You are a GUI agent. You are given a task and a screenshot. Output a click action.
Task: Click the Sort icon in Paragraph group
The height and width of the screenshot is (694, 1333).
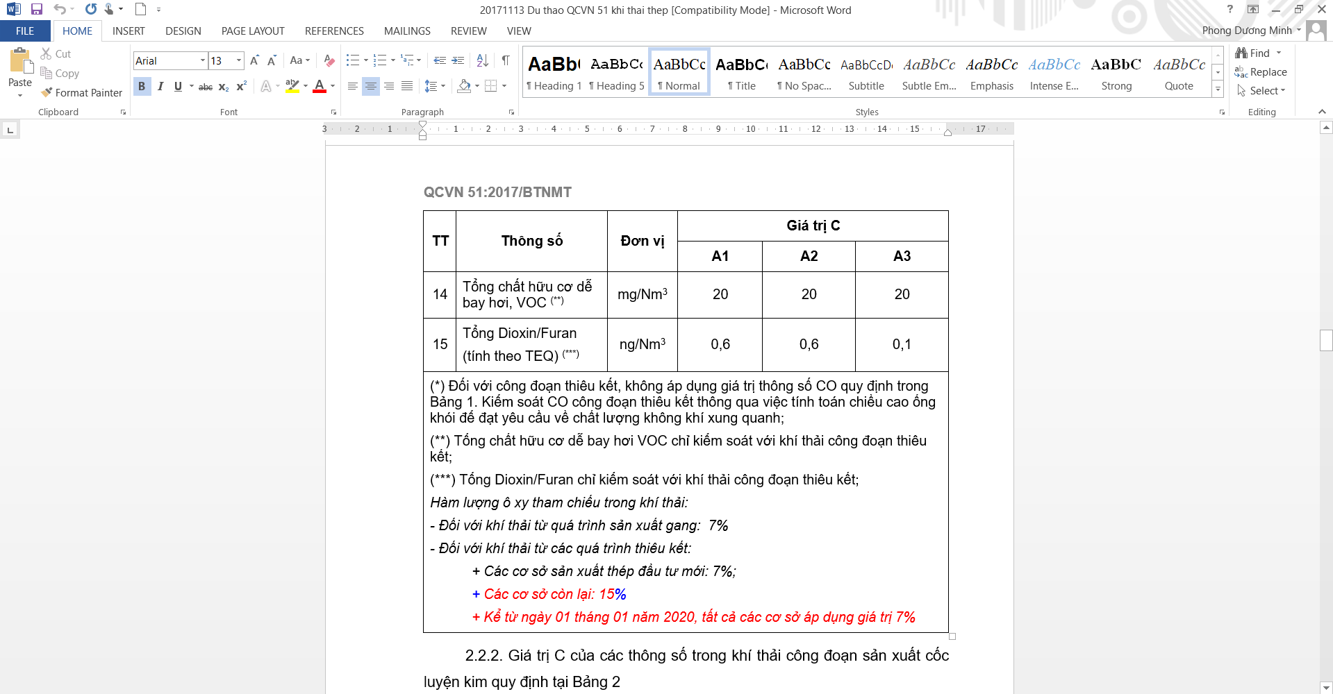tap(483, 60)
